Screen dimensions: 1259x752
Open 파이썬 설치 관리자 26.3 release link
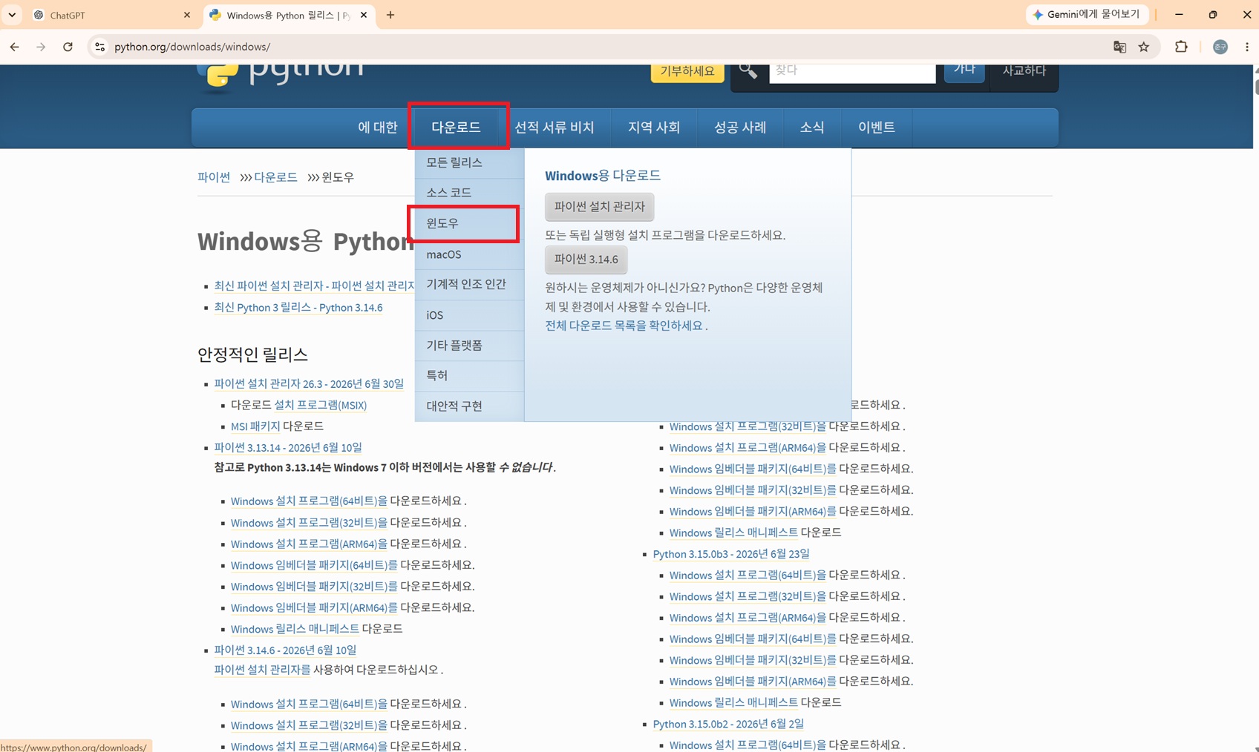[309, 384]
